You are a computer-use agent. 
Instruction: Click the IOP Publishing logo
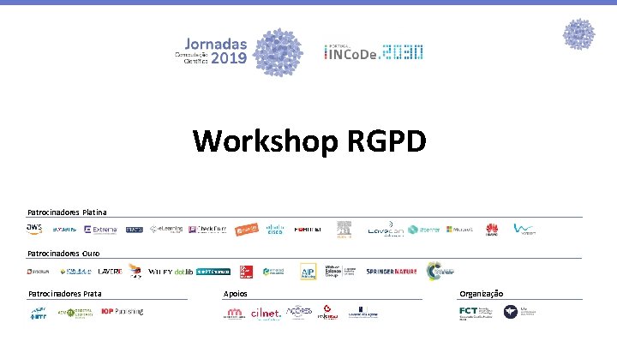click(x=123, y=311)
